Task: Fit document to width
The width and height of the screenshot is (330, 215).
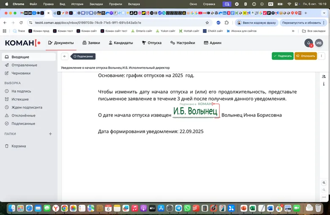Action: pyautogui.click(x=324, y=197)
